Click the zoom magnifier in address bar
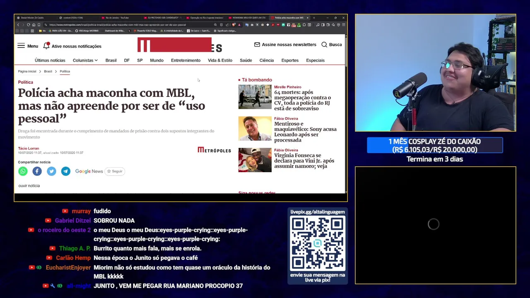Image resolution: width=530 pixels, height=298 pixels. 215,25
